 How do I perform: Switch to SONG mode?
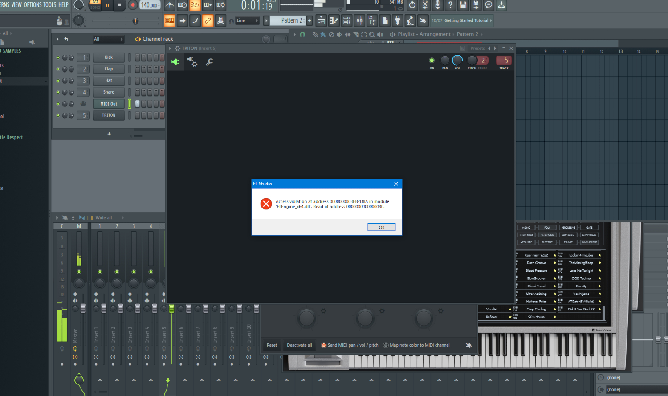[x=95, y=8]
